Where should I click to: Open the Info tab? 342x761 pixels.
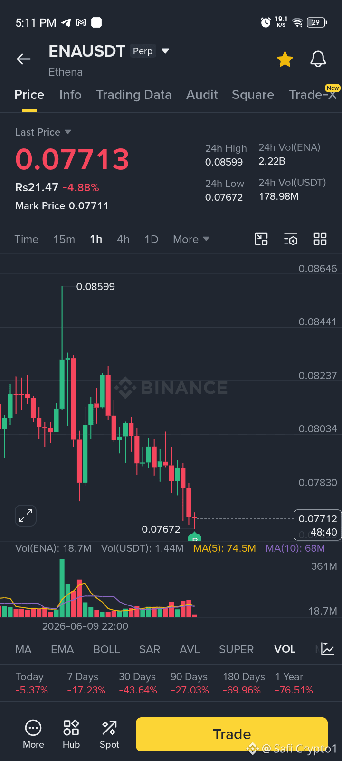pyautogui.click(x=70, y=95)
